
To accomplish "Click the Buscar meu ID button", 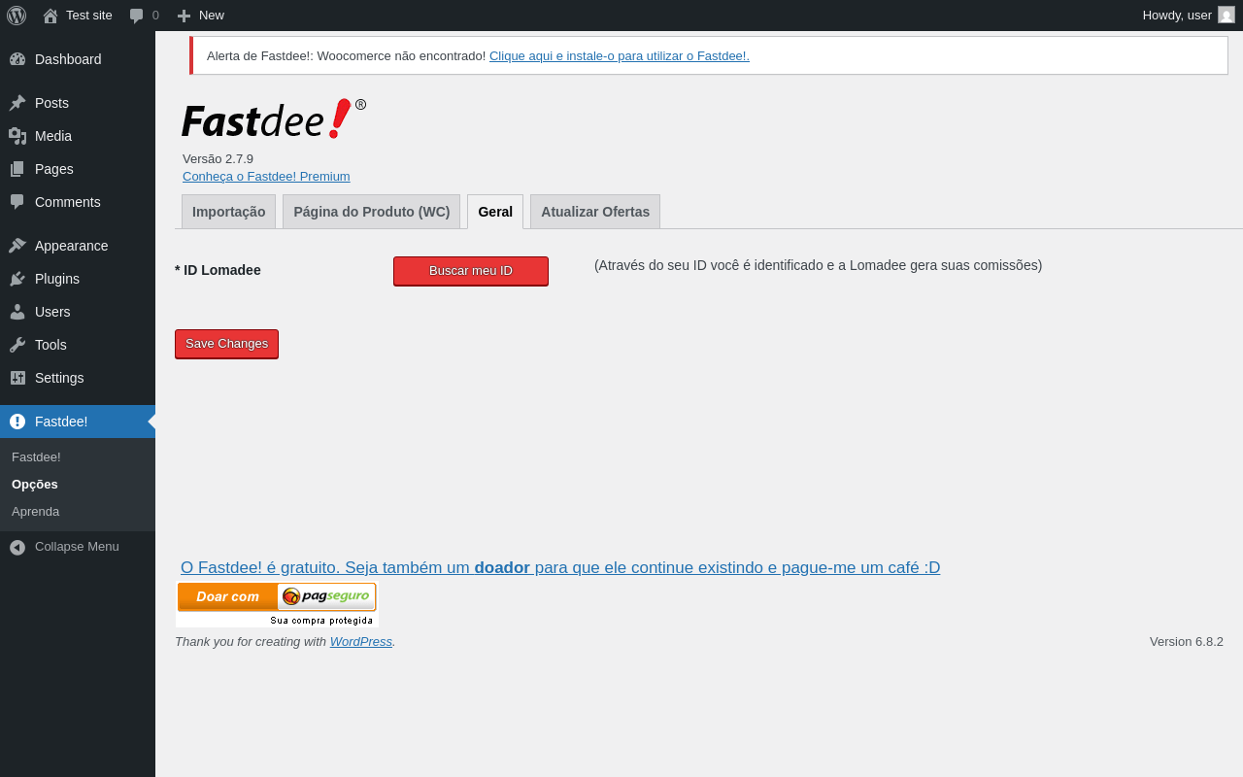I will point(471,271).
